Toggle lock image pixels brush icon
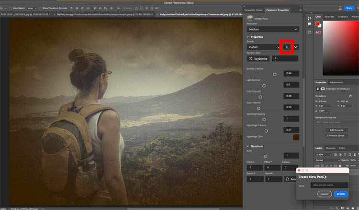The image size is (359, 210). [327, 166]
